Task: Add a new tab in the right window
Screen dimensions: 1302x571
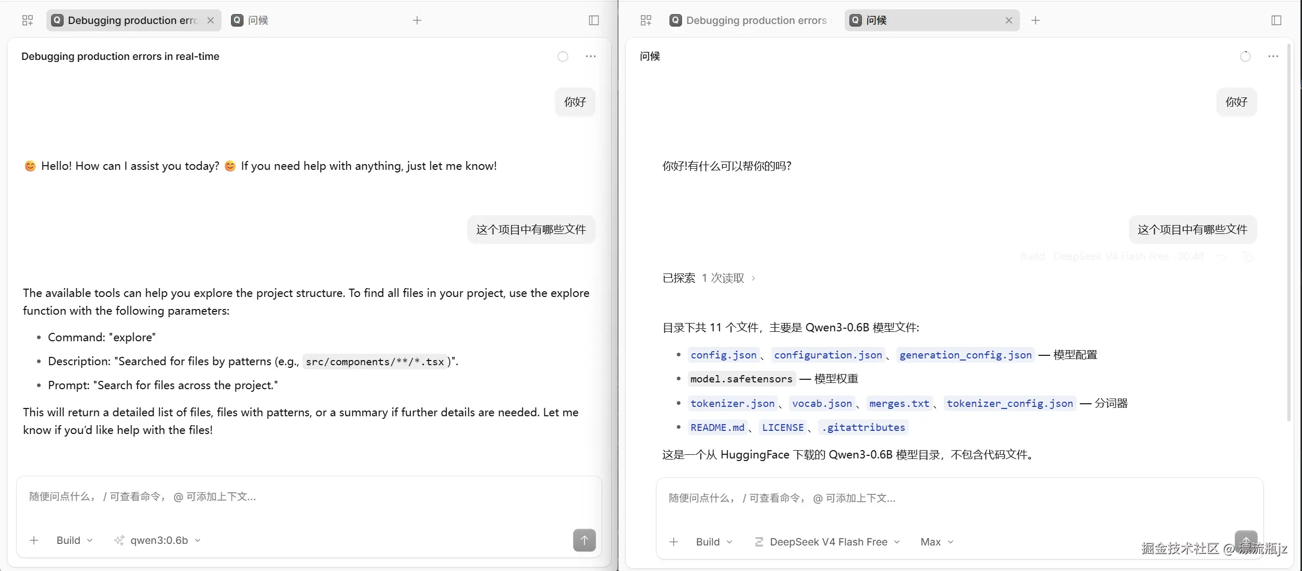Action: click(x=1036, y=20)
